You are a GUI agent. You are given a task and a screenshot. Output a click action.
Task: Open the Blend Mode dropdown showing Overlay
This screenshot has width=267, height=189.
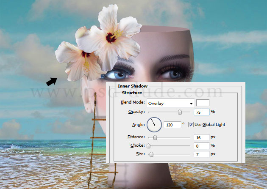click(x=171, y=103)
